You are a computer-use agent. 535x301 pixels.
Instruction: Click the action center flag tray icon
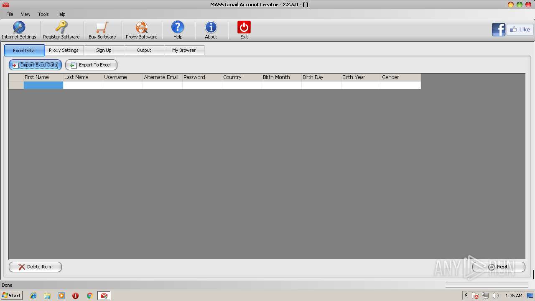click(x=475, y=296)
